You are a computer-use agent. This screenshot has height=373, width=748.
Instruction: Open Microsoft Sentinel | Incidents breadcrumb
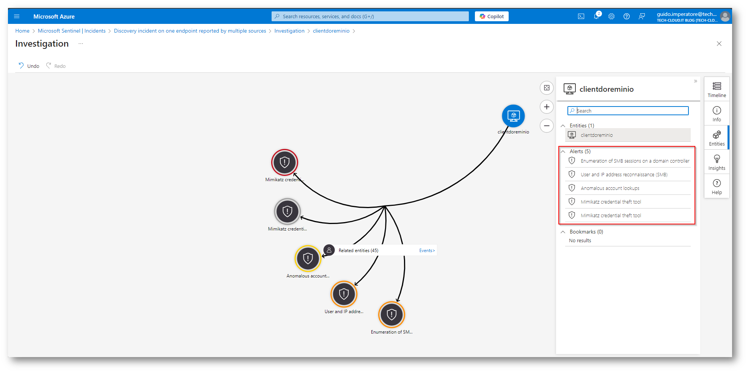tap(72, 31)
